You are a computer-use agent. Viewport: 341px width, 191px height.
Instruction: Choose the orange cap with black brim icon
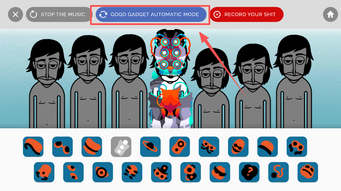[268, 147]
